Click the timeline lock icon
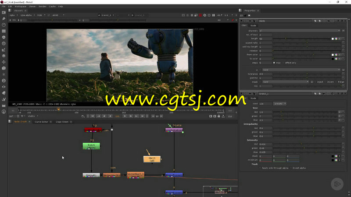 tap(218, 116)
